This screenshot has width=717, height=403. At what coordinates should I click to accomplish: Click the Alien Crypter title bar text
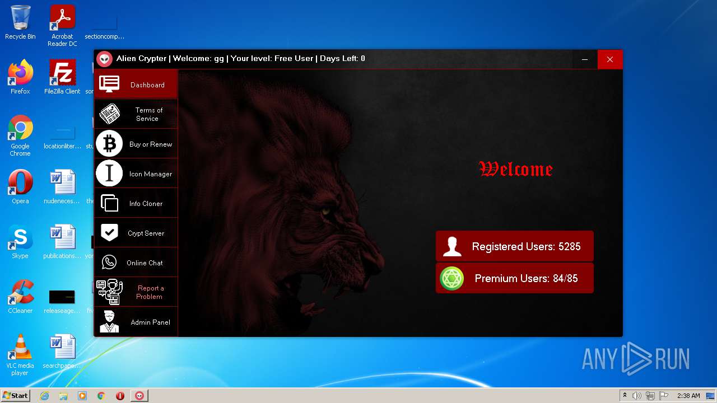click(241, 58)
